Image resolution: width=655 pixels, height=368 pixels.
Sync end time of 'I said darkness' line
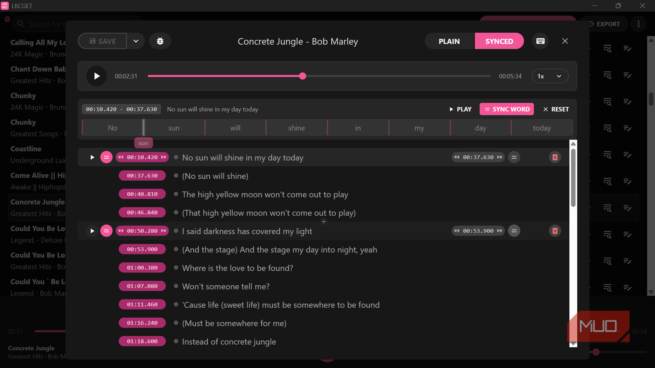(514, 231)
